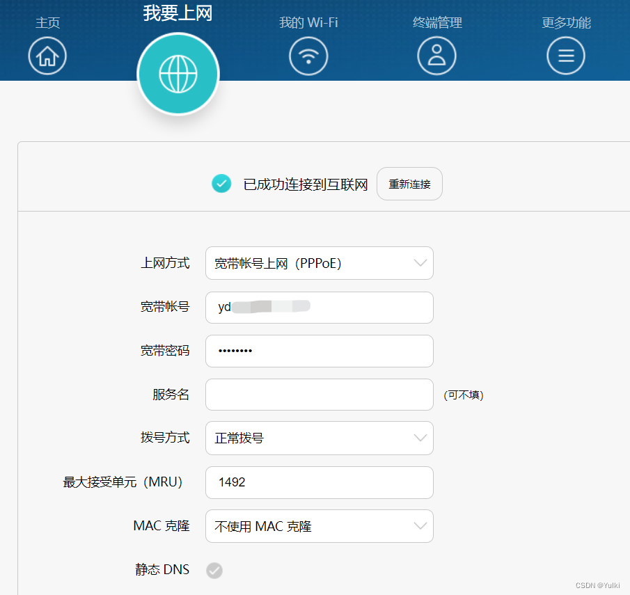Open the 更多功能 menu icon

565,56
